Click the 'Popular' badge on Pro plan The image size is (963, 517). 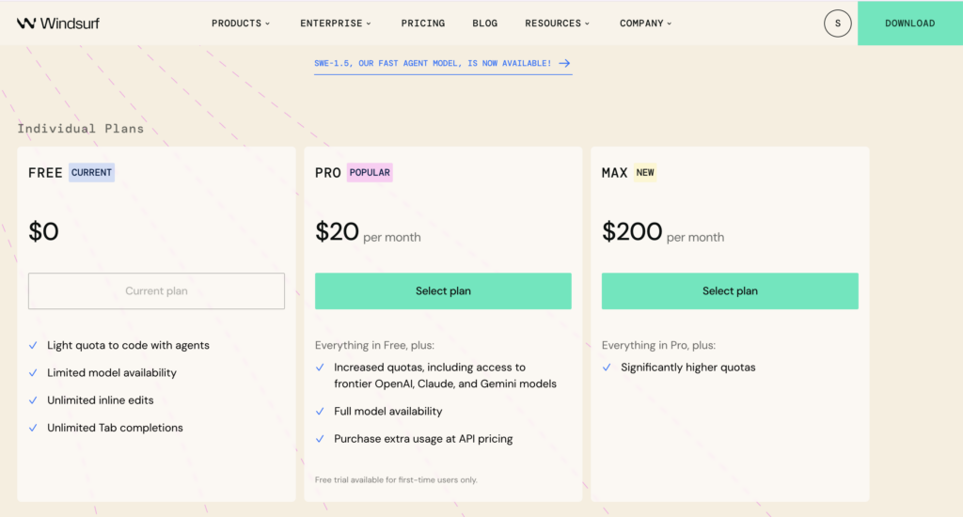click(370, 173)
